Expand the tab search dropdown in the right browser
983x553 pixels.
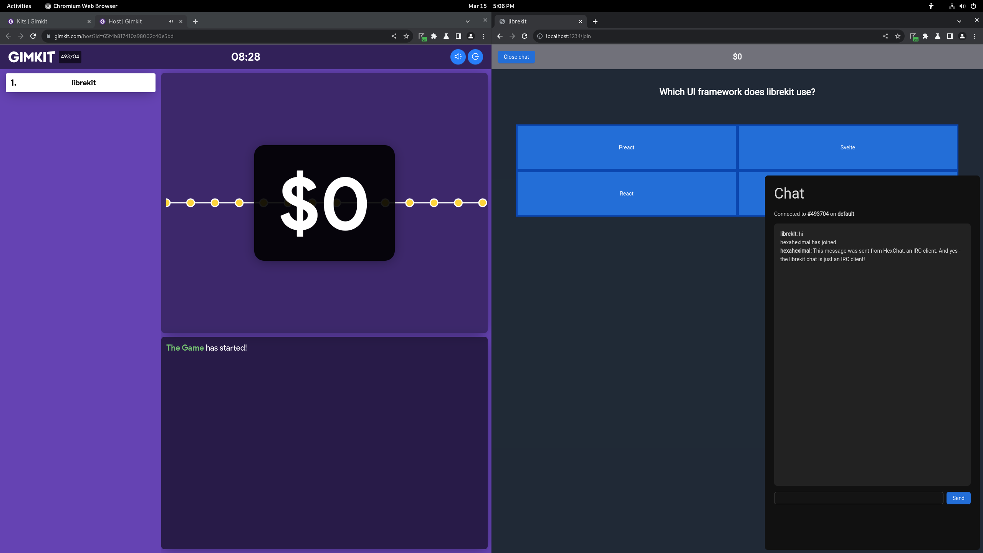[959, 22]
